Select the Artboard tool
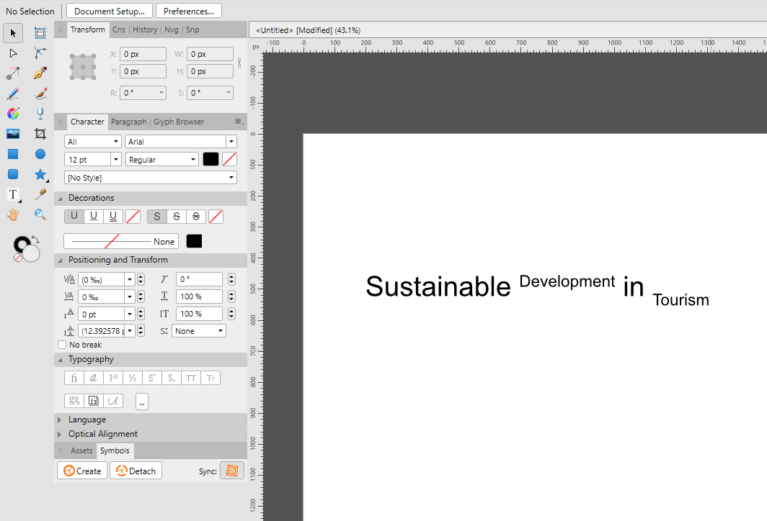Image resolution: width=767 pixels, height=521 pixels. tap(40, 33)
